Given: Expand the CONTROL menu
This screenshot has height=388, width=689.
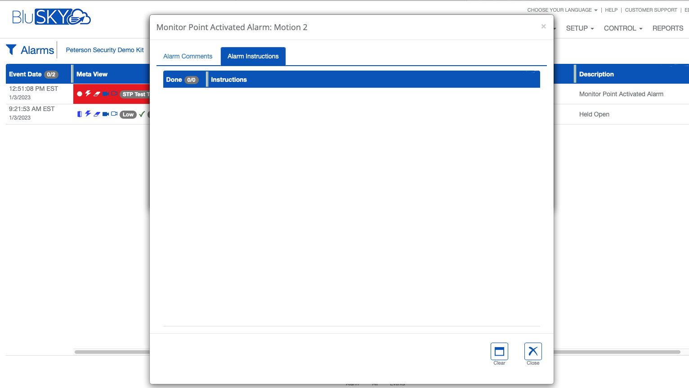Looking at the screenshot, I should 623,28.
